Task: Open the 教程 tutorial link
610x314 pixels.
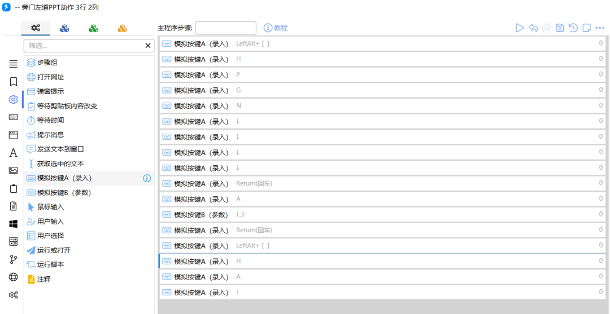Action: (276, 28)
